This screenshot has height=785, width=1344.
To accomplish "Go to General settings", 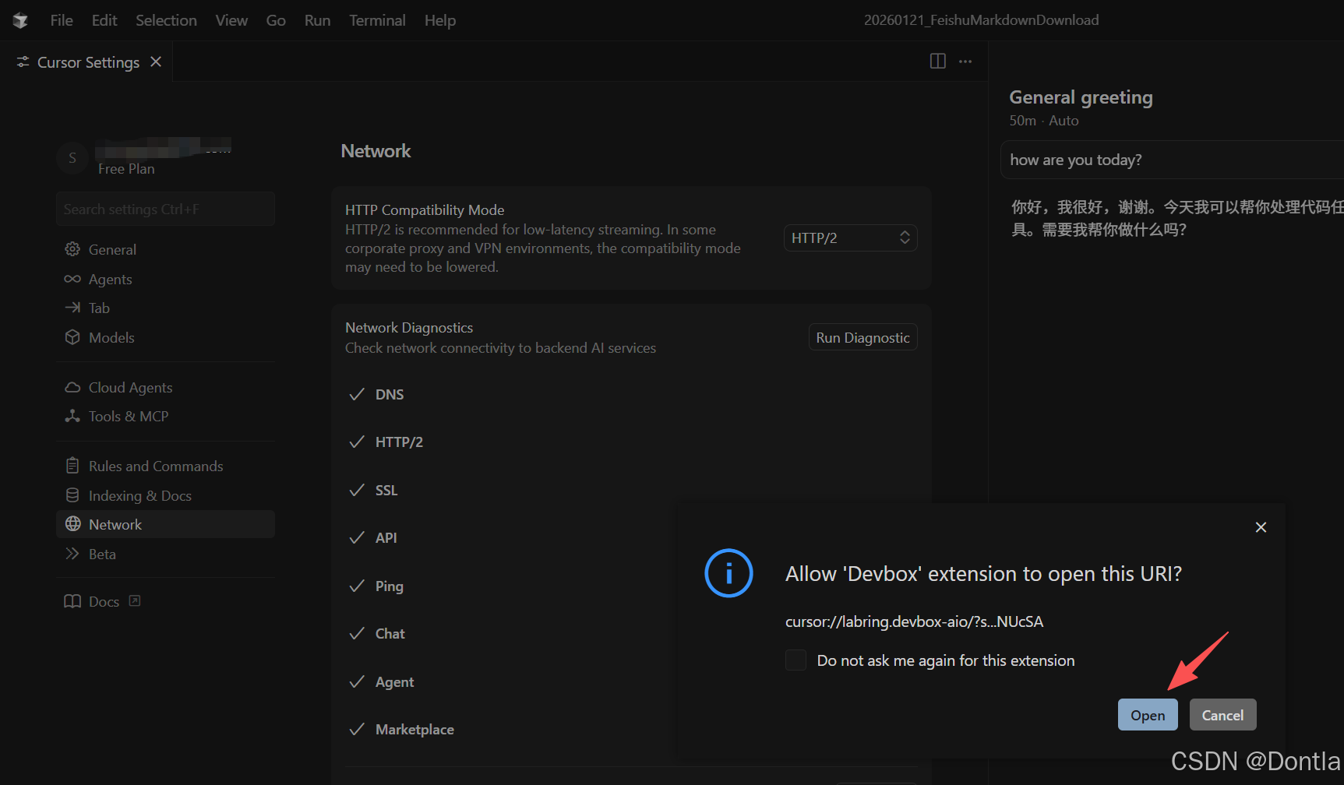I will click(165, 249).
